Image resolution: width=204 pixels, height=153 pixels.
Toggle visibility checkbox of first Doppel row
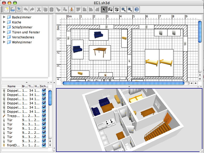pos(44,91)
